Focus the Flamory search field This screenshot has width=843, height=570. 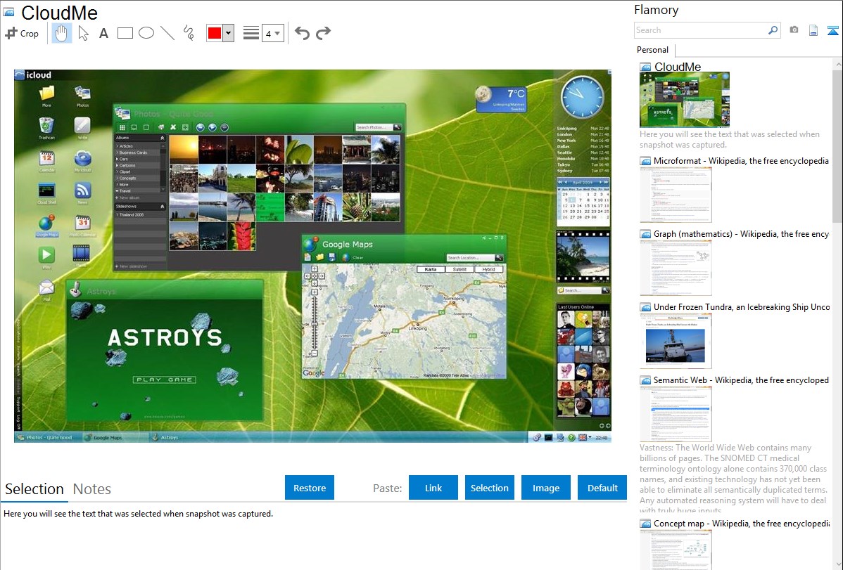pyautogui.click(x=700, y=30)
